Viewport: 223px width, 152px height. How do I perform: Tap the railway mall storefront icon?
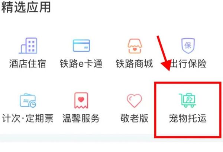pyautogui.click(x=135, y=46)
